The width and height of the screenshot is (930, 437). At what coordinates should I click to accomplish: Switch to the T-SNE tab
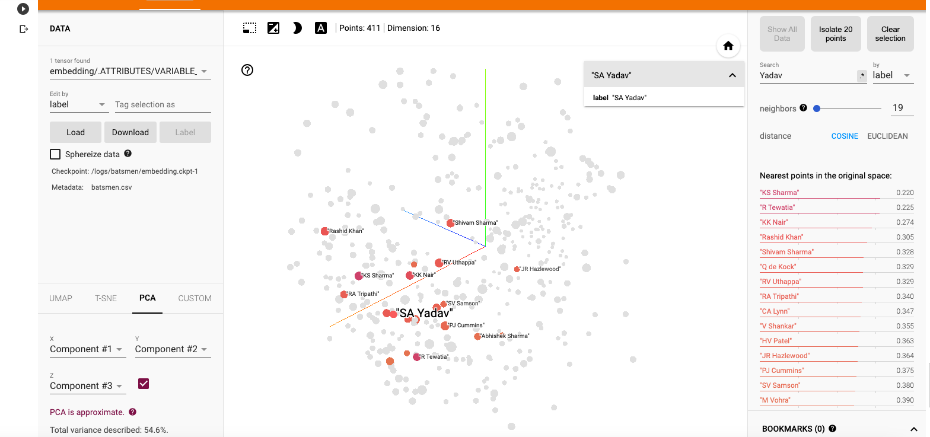coord(106,298)
